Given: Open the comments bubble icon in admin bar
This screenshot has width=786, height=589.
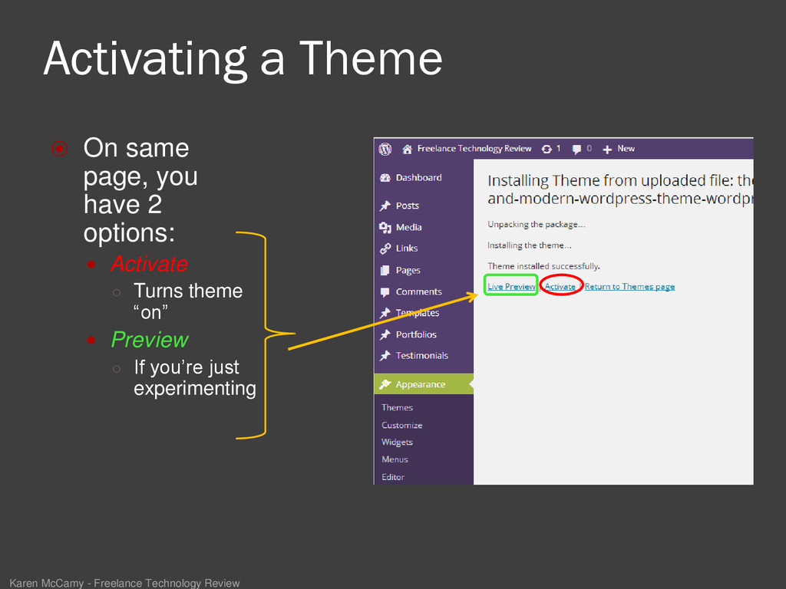Looking at the screenshot, I should pos(576,150).
